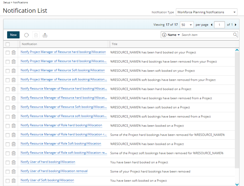244x186 pixels.
Task: Click the scroll down arrow of the list
Action: pos(237,184)
